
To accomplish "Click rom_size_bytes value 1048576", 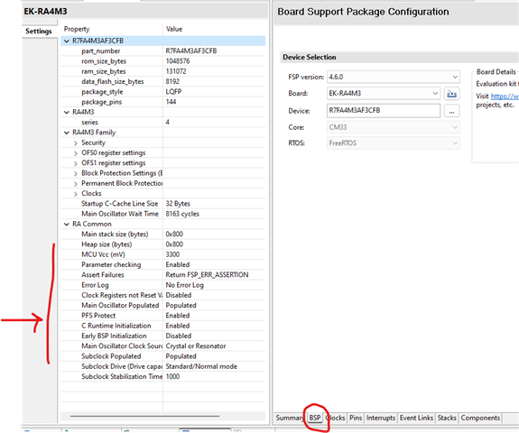I will (178, 61).
